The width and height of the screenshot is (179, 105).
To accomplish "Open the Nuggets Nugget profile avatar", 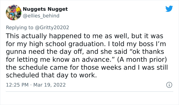I will [x=13, y=12].
